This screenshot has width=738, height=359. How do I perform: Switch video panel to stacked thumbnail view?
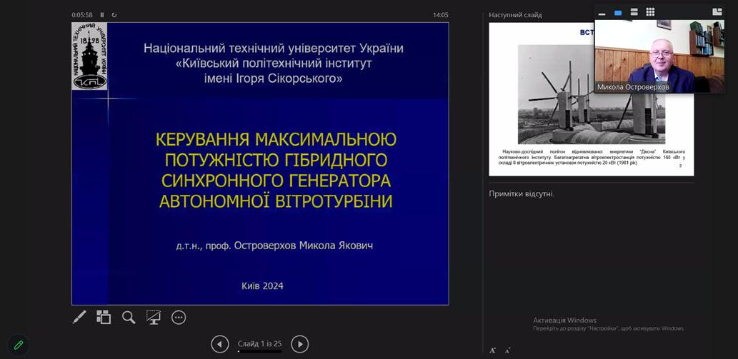(634, 12)
